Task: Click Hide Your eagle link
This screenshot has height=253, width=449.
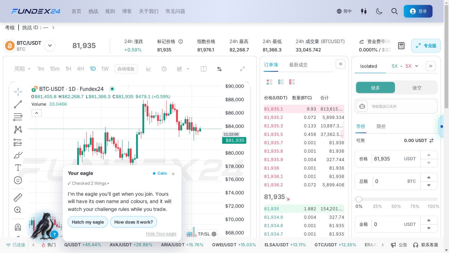Action: point(161,234)
